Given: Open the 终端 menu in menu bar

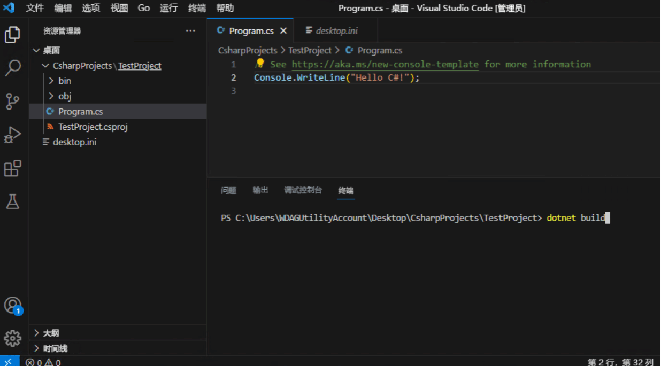Looking at the screenshot, I should coord(197,8).
